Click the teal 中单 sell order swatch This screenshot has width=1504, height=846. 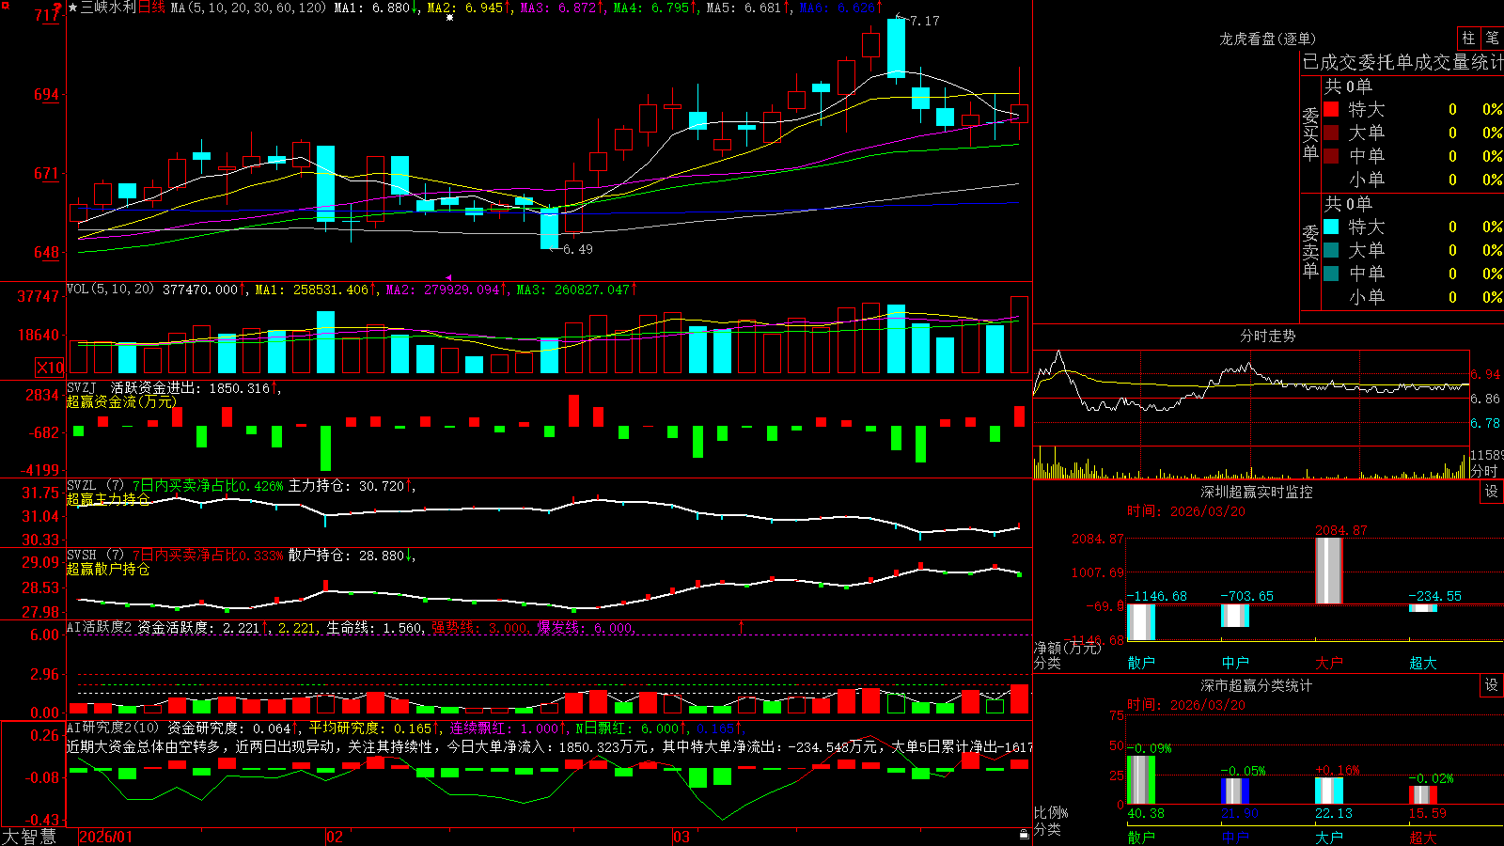coord(1331,274)
